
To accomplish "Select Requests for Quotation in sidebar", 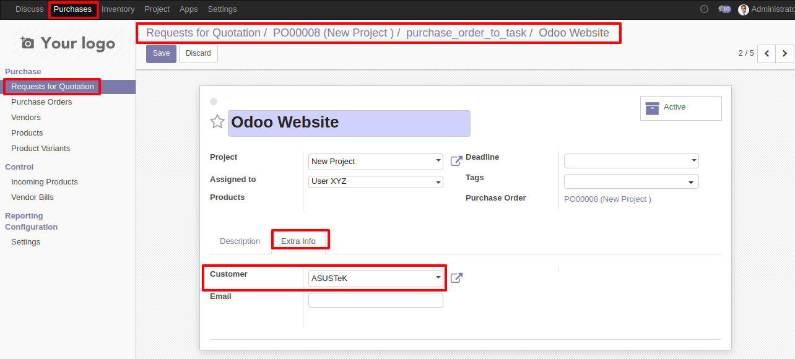I will 53,87.
